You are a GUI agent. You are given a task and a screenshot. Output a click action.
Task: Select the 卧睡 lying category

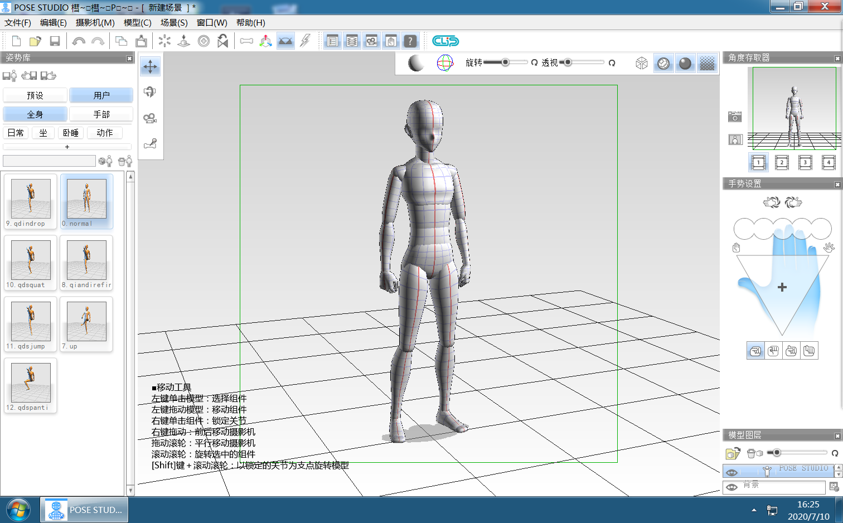(x=71, y=133)
